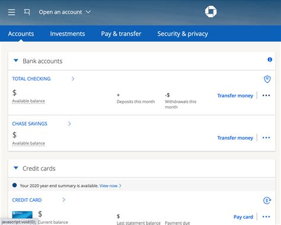Click the Last statement balance label
The width and height of the screenshot is (281, 225).
click(139, 223)
